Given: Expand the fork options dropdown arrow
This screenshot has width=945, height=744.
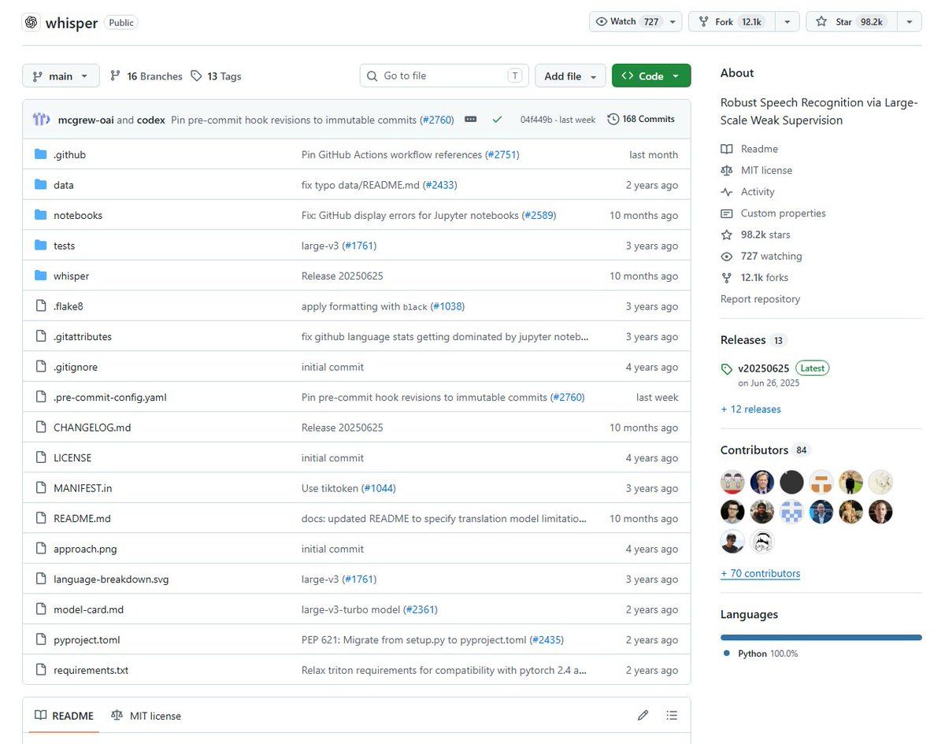Looking at the screenshot, I should coord(787,22).
